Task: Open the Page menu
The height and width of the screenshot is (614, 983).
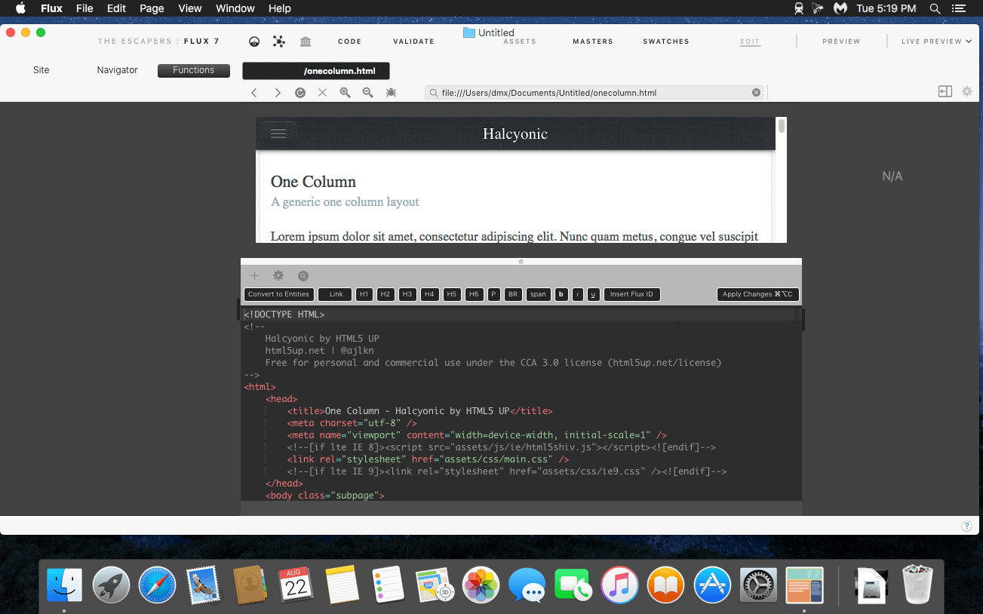Action: tap(152, 8)
